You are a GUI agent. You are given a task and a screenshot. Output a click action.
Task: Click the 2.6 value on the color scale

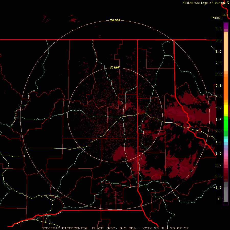coord(218,131)
